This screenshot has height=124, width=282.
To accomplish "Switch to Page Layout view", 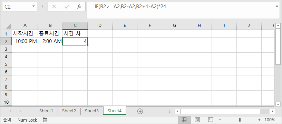I will [197, 120].
